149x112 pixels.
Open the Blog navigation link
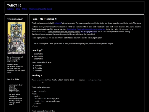point(18,9)
